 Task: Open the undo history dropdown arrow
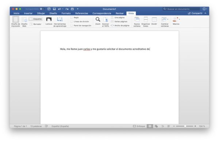point(63,9)
